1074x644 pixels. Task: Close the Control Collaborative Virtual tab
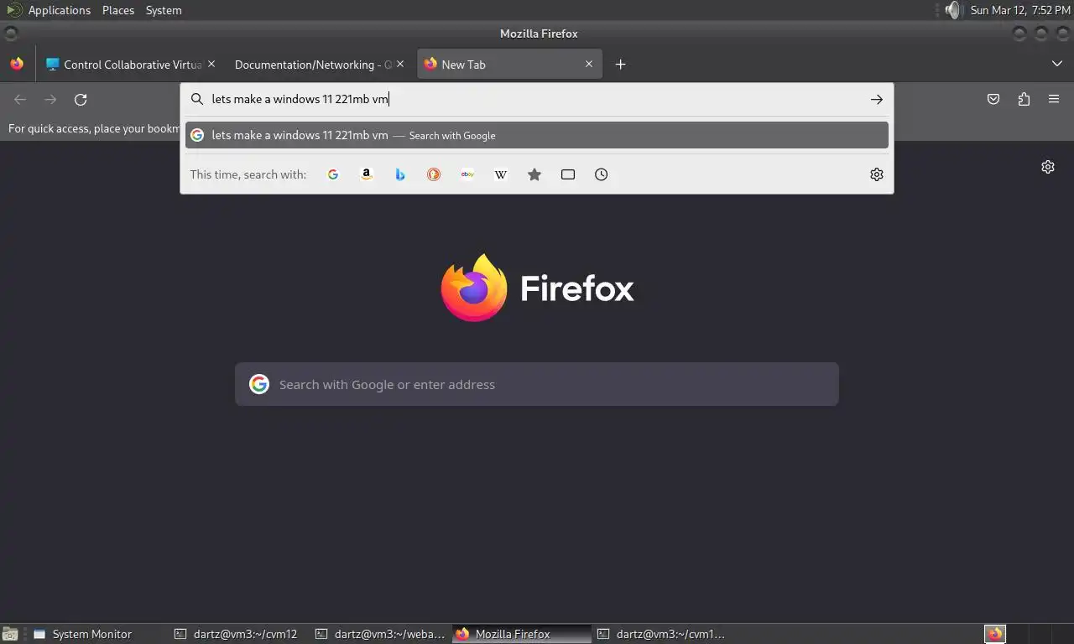click(211, 64)
